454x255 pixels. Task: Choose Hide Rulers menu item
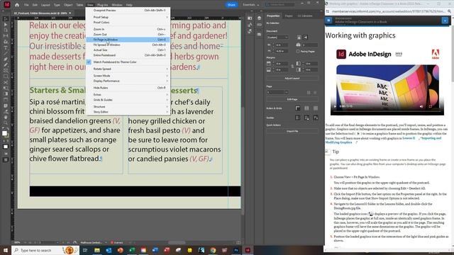tap(128, 88)
